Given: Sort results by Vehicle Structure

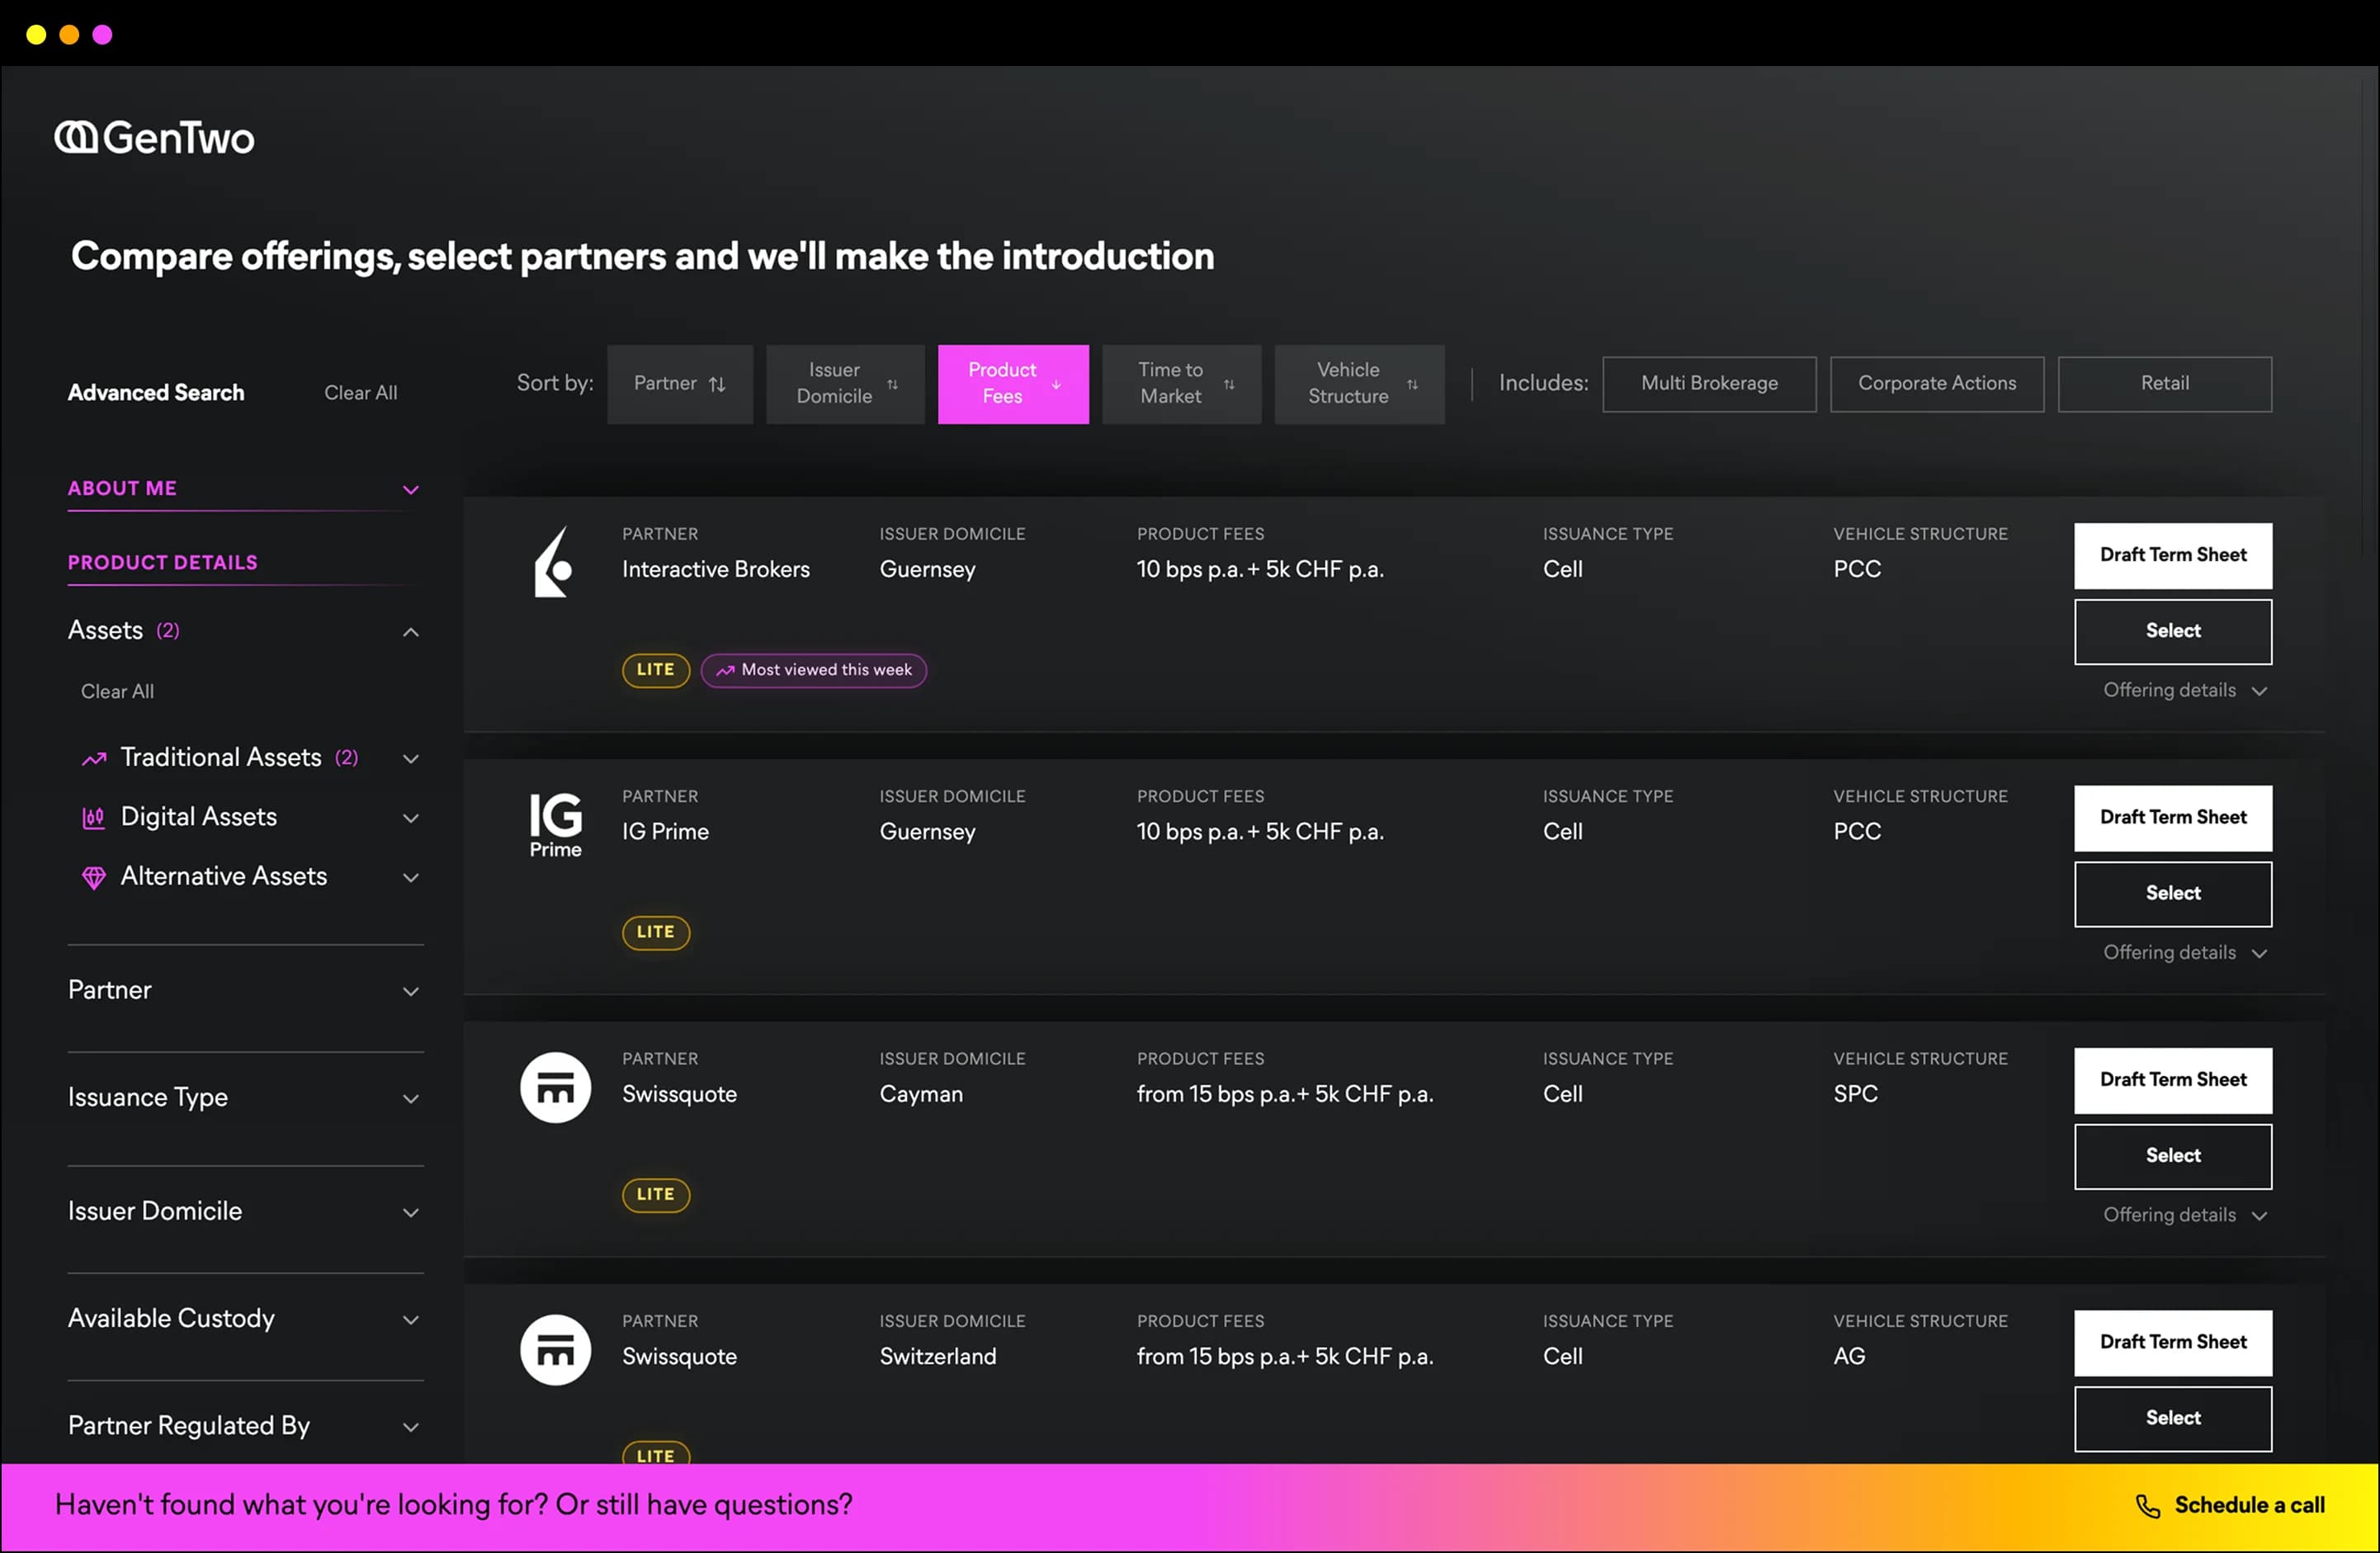Looking at the screenshot, I should pyautogui.click(x=1359, y=384).
